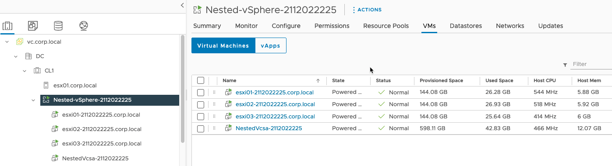Viewport: 612px width, 166px height.
Task: Sort by the Host CPU column header
Action: tap(545, 80)
